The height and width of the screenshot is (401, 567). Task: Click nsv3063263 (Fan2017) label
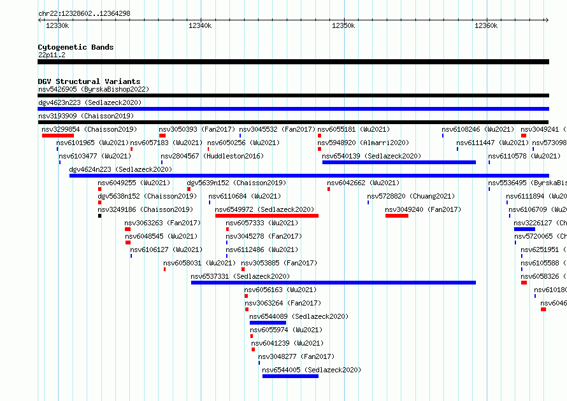click(x=162, y=223)
